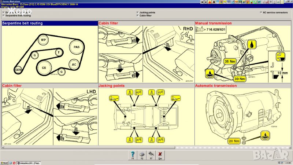Click the oil drain icon beside 30 Nm label
Image resolution: width=293 pixels, height=165 pixels.
click(210, 73)
